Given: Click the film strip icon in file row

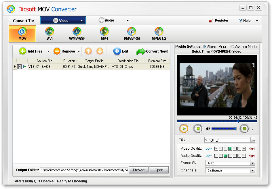Looking at the screenshot, I should (x=20, y=66).
